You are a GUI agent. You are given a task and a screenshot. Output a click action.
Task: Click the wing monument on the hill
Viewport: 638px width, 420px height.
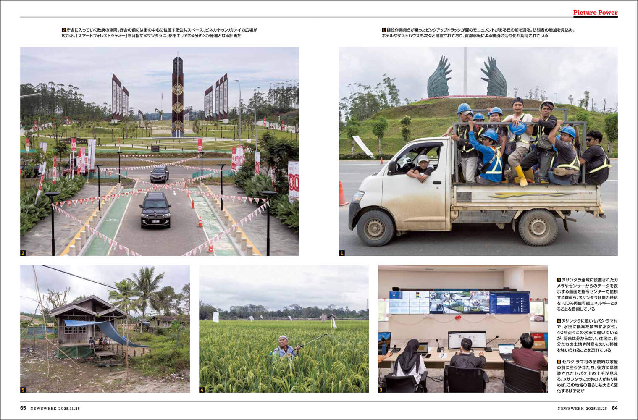[x=466, y=78]
